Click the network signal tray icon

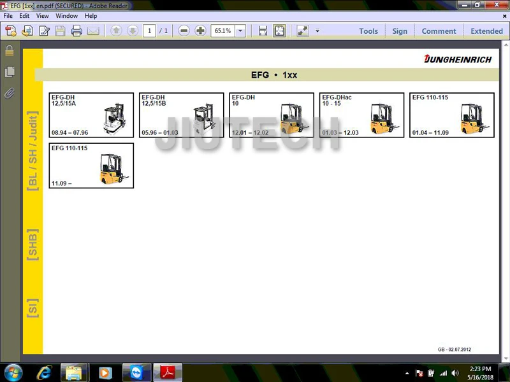[x=443, y=373]
